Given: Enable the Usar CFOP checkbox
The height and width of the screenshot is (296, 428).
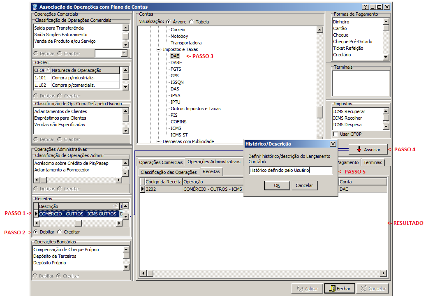Looking at the screenshot, I should 335,134.
